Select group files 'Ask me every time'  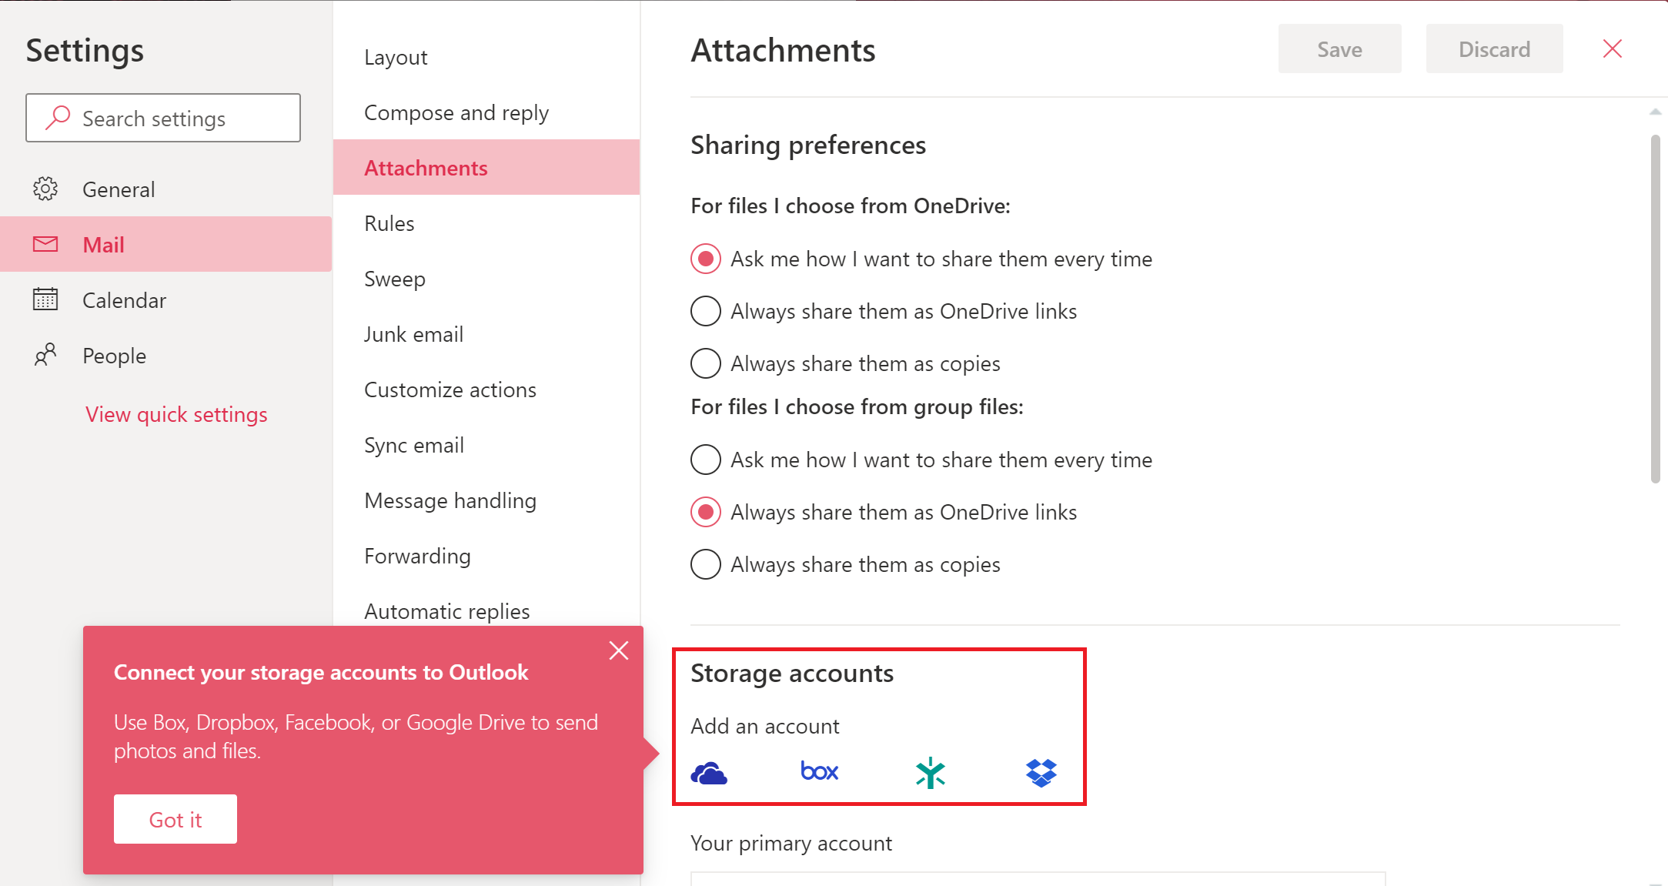coord(705,460)
